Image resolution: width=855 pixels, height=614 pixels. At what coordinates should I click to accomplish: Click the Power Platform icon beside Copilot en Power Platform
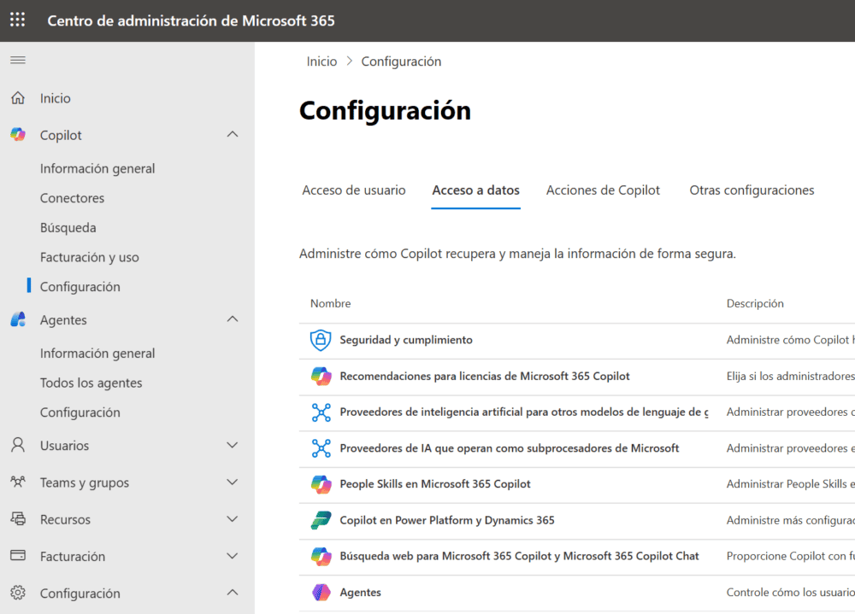point(321,519)
